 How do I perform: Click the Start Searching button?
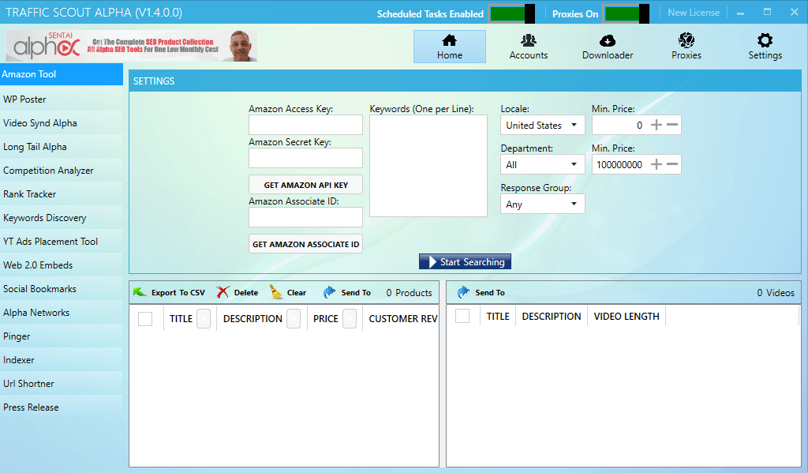coord(465,262)
